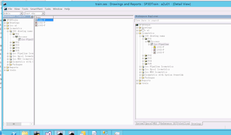This screenshot has height=135, width=231.
Task: Open the Tools menu
Action: (x=25, y=9)
